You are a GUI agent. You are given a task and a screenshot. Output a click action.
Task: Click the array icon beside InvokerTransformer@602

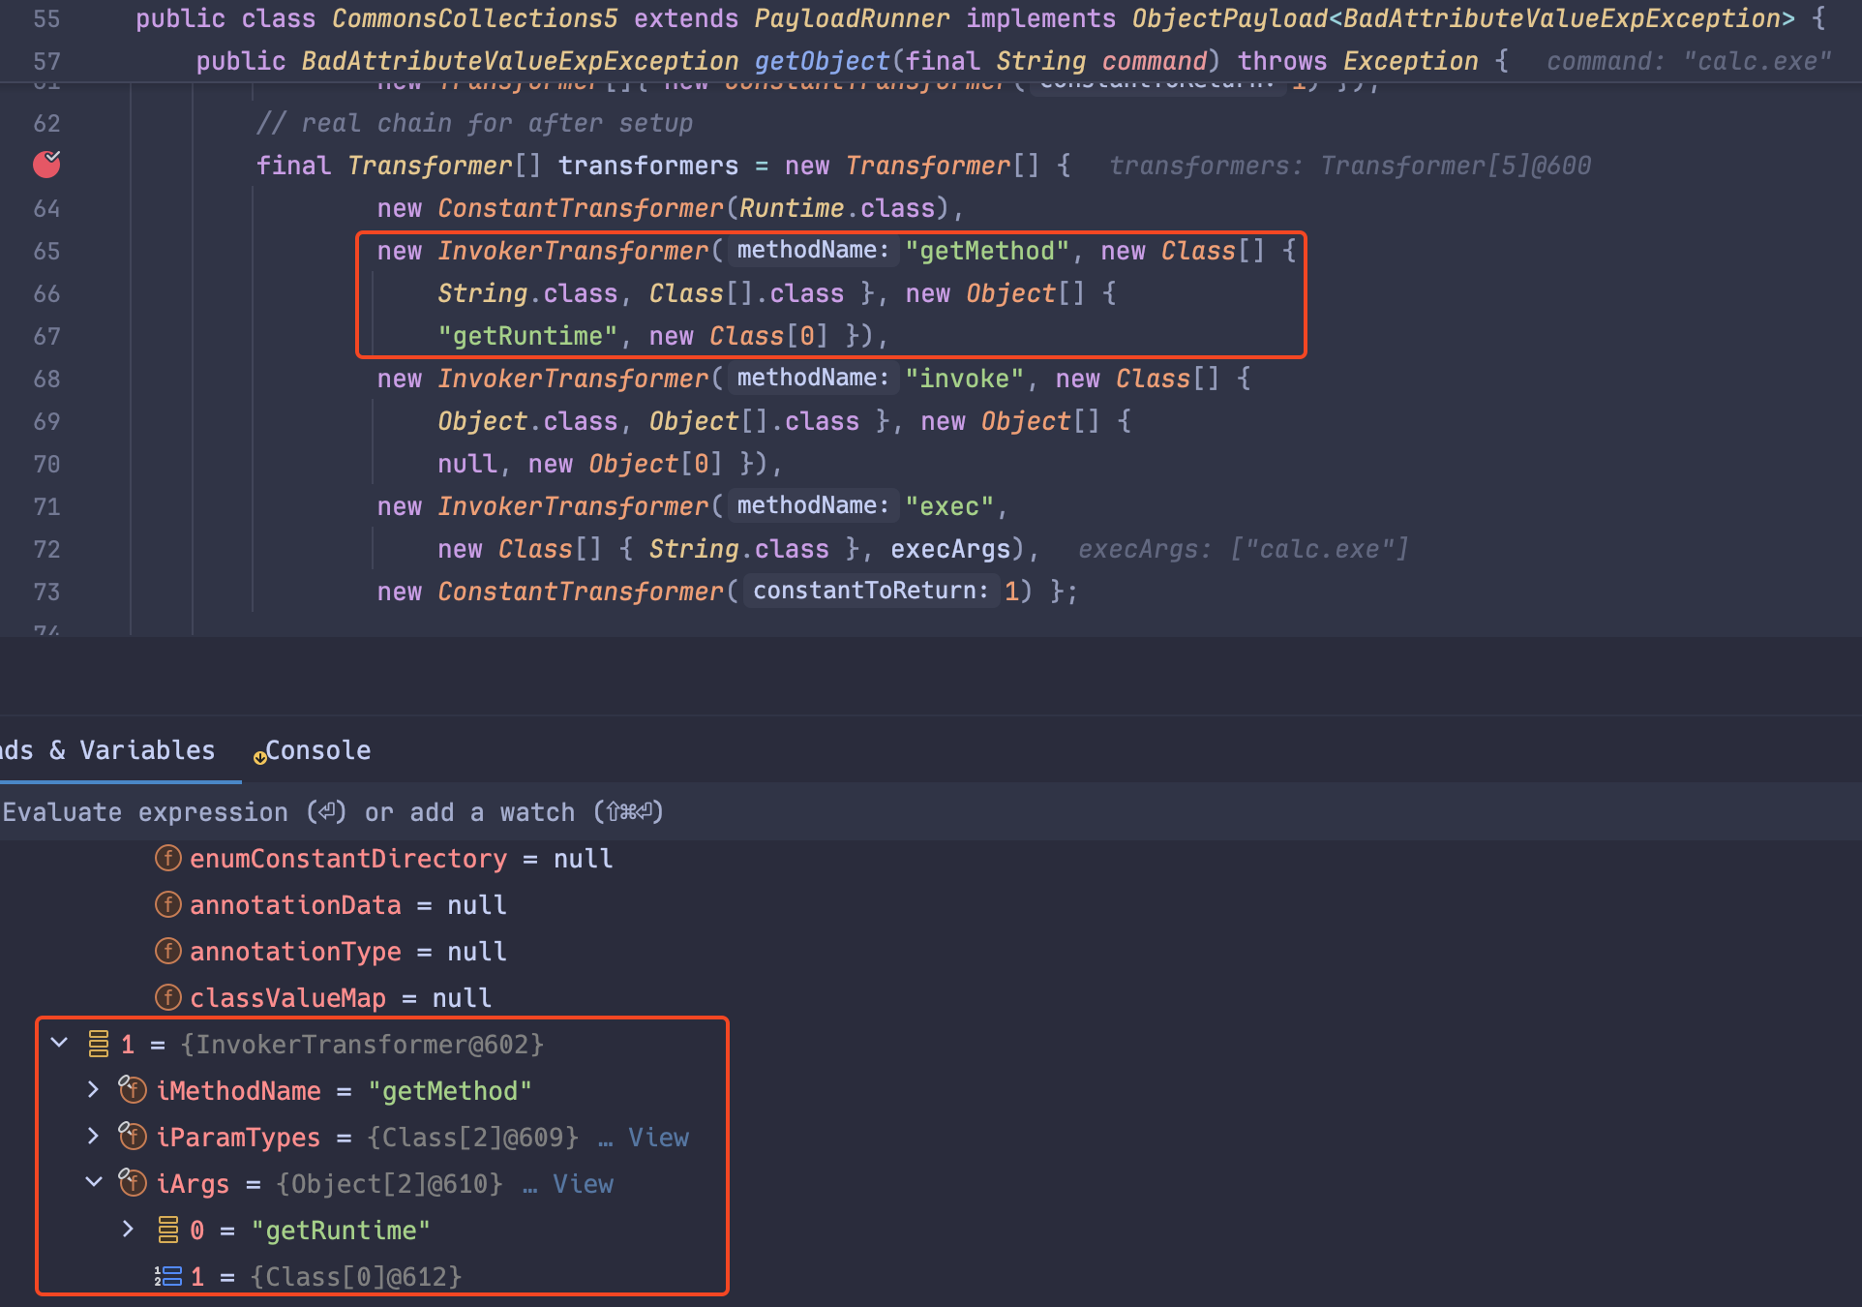click(x=97, y=1044)
